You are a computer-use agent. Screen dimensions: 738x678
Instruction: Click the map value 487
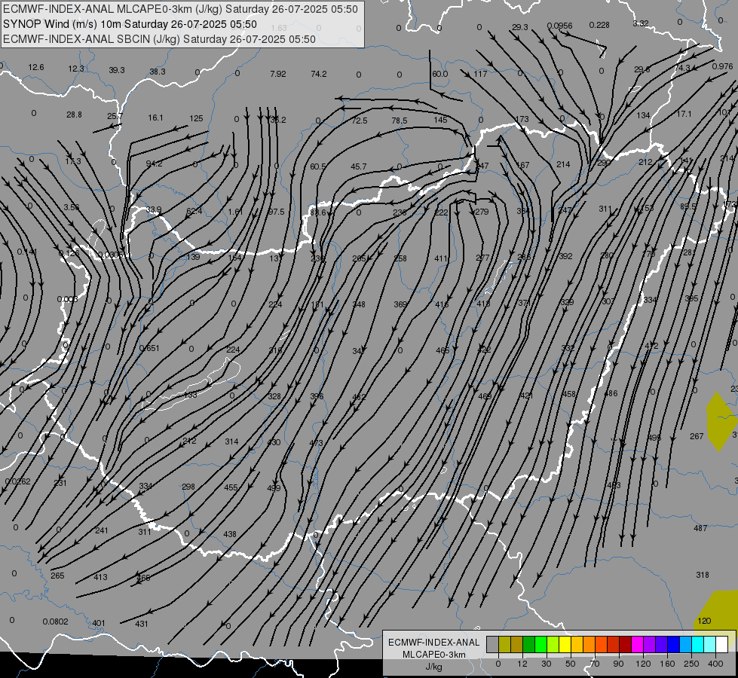point(700,528)
